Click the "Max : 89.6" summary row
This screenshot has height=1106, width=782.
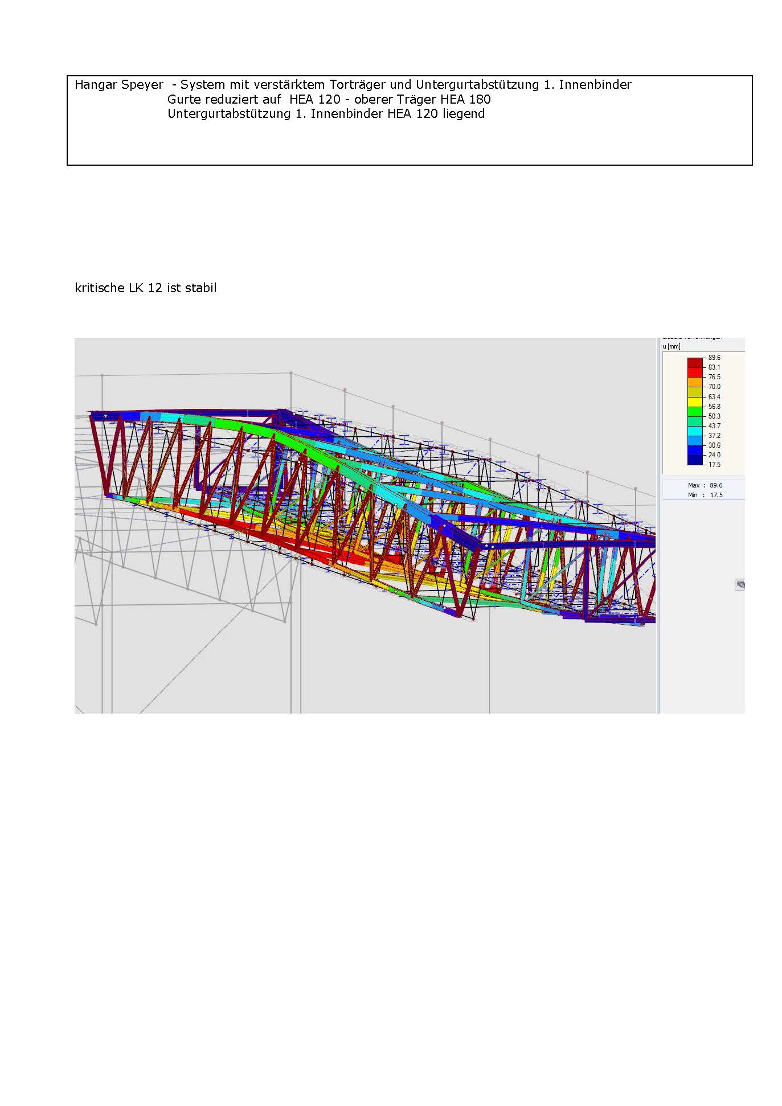tap(705, 485)
